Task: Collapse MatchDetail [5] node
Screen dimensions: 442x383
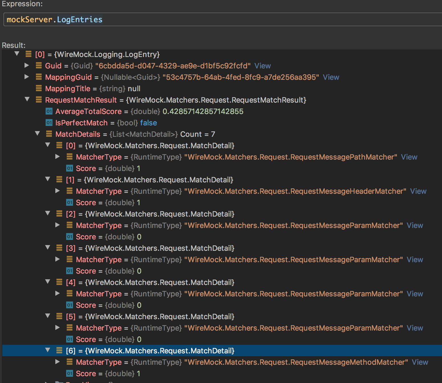Action: [x=48, y=316]
